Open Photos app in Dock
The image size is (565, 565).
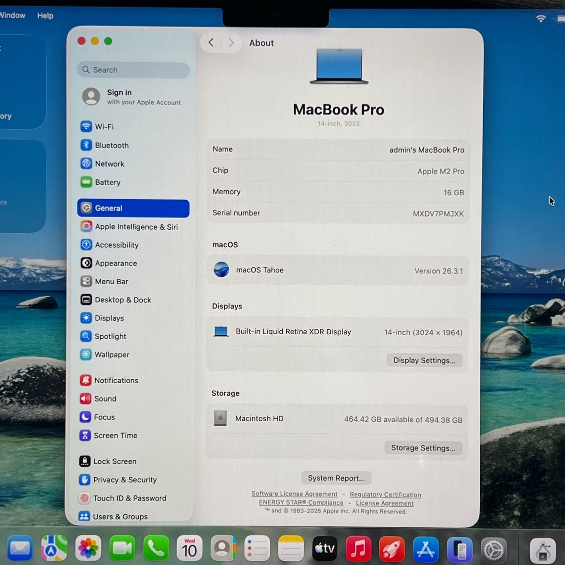[x=88, y=548]
